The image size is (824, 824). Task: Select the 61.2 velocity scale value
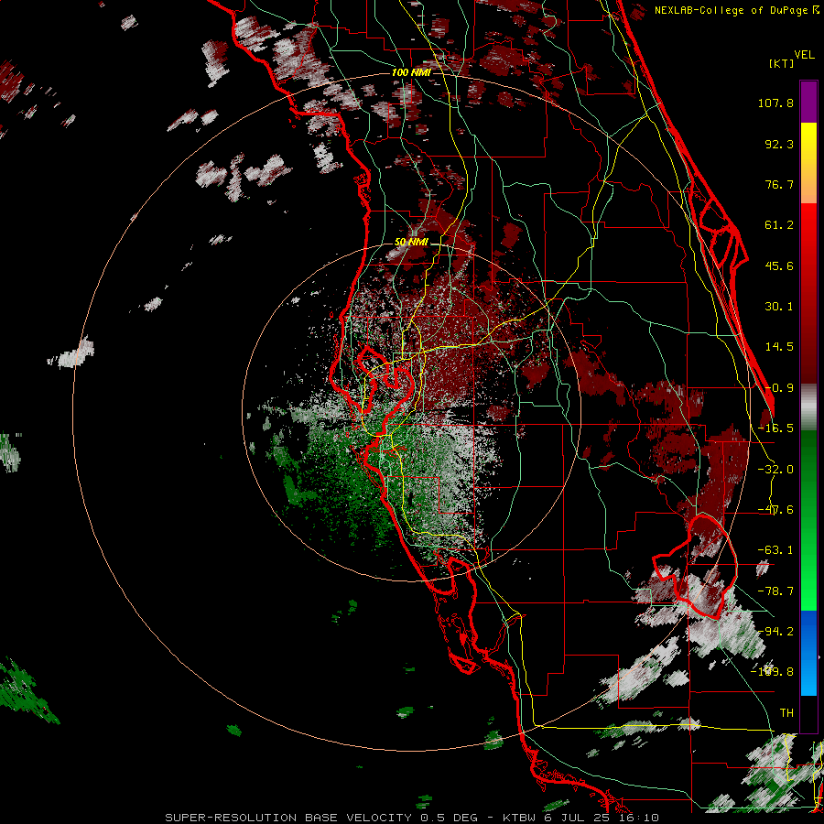[779, 225]
